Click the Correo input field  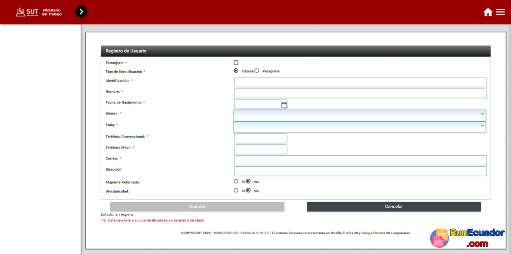coord(360,160)
